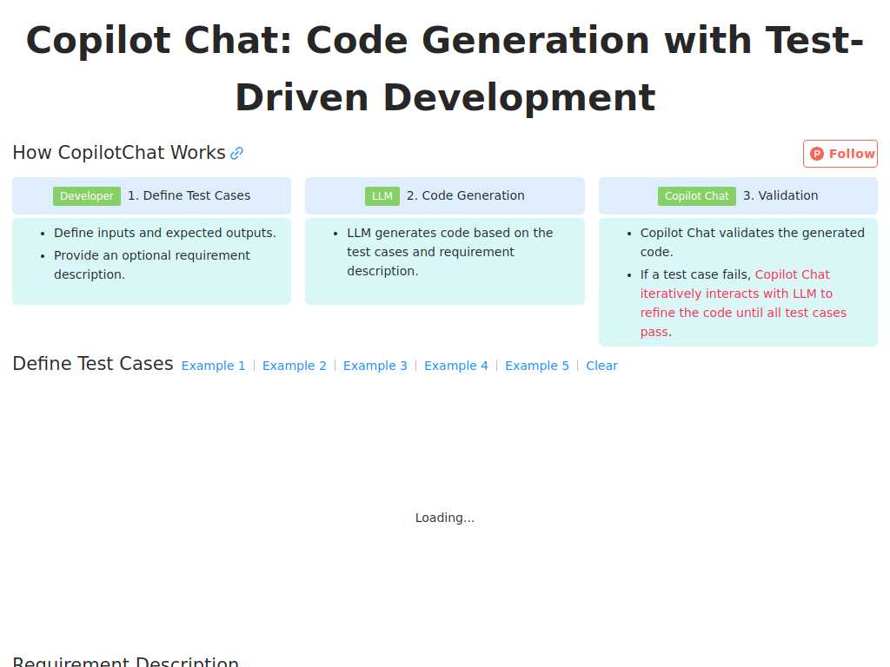Viewport: 890px width, 667px height.
Task: Load Example 5 test cases
Action: 537,366
